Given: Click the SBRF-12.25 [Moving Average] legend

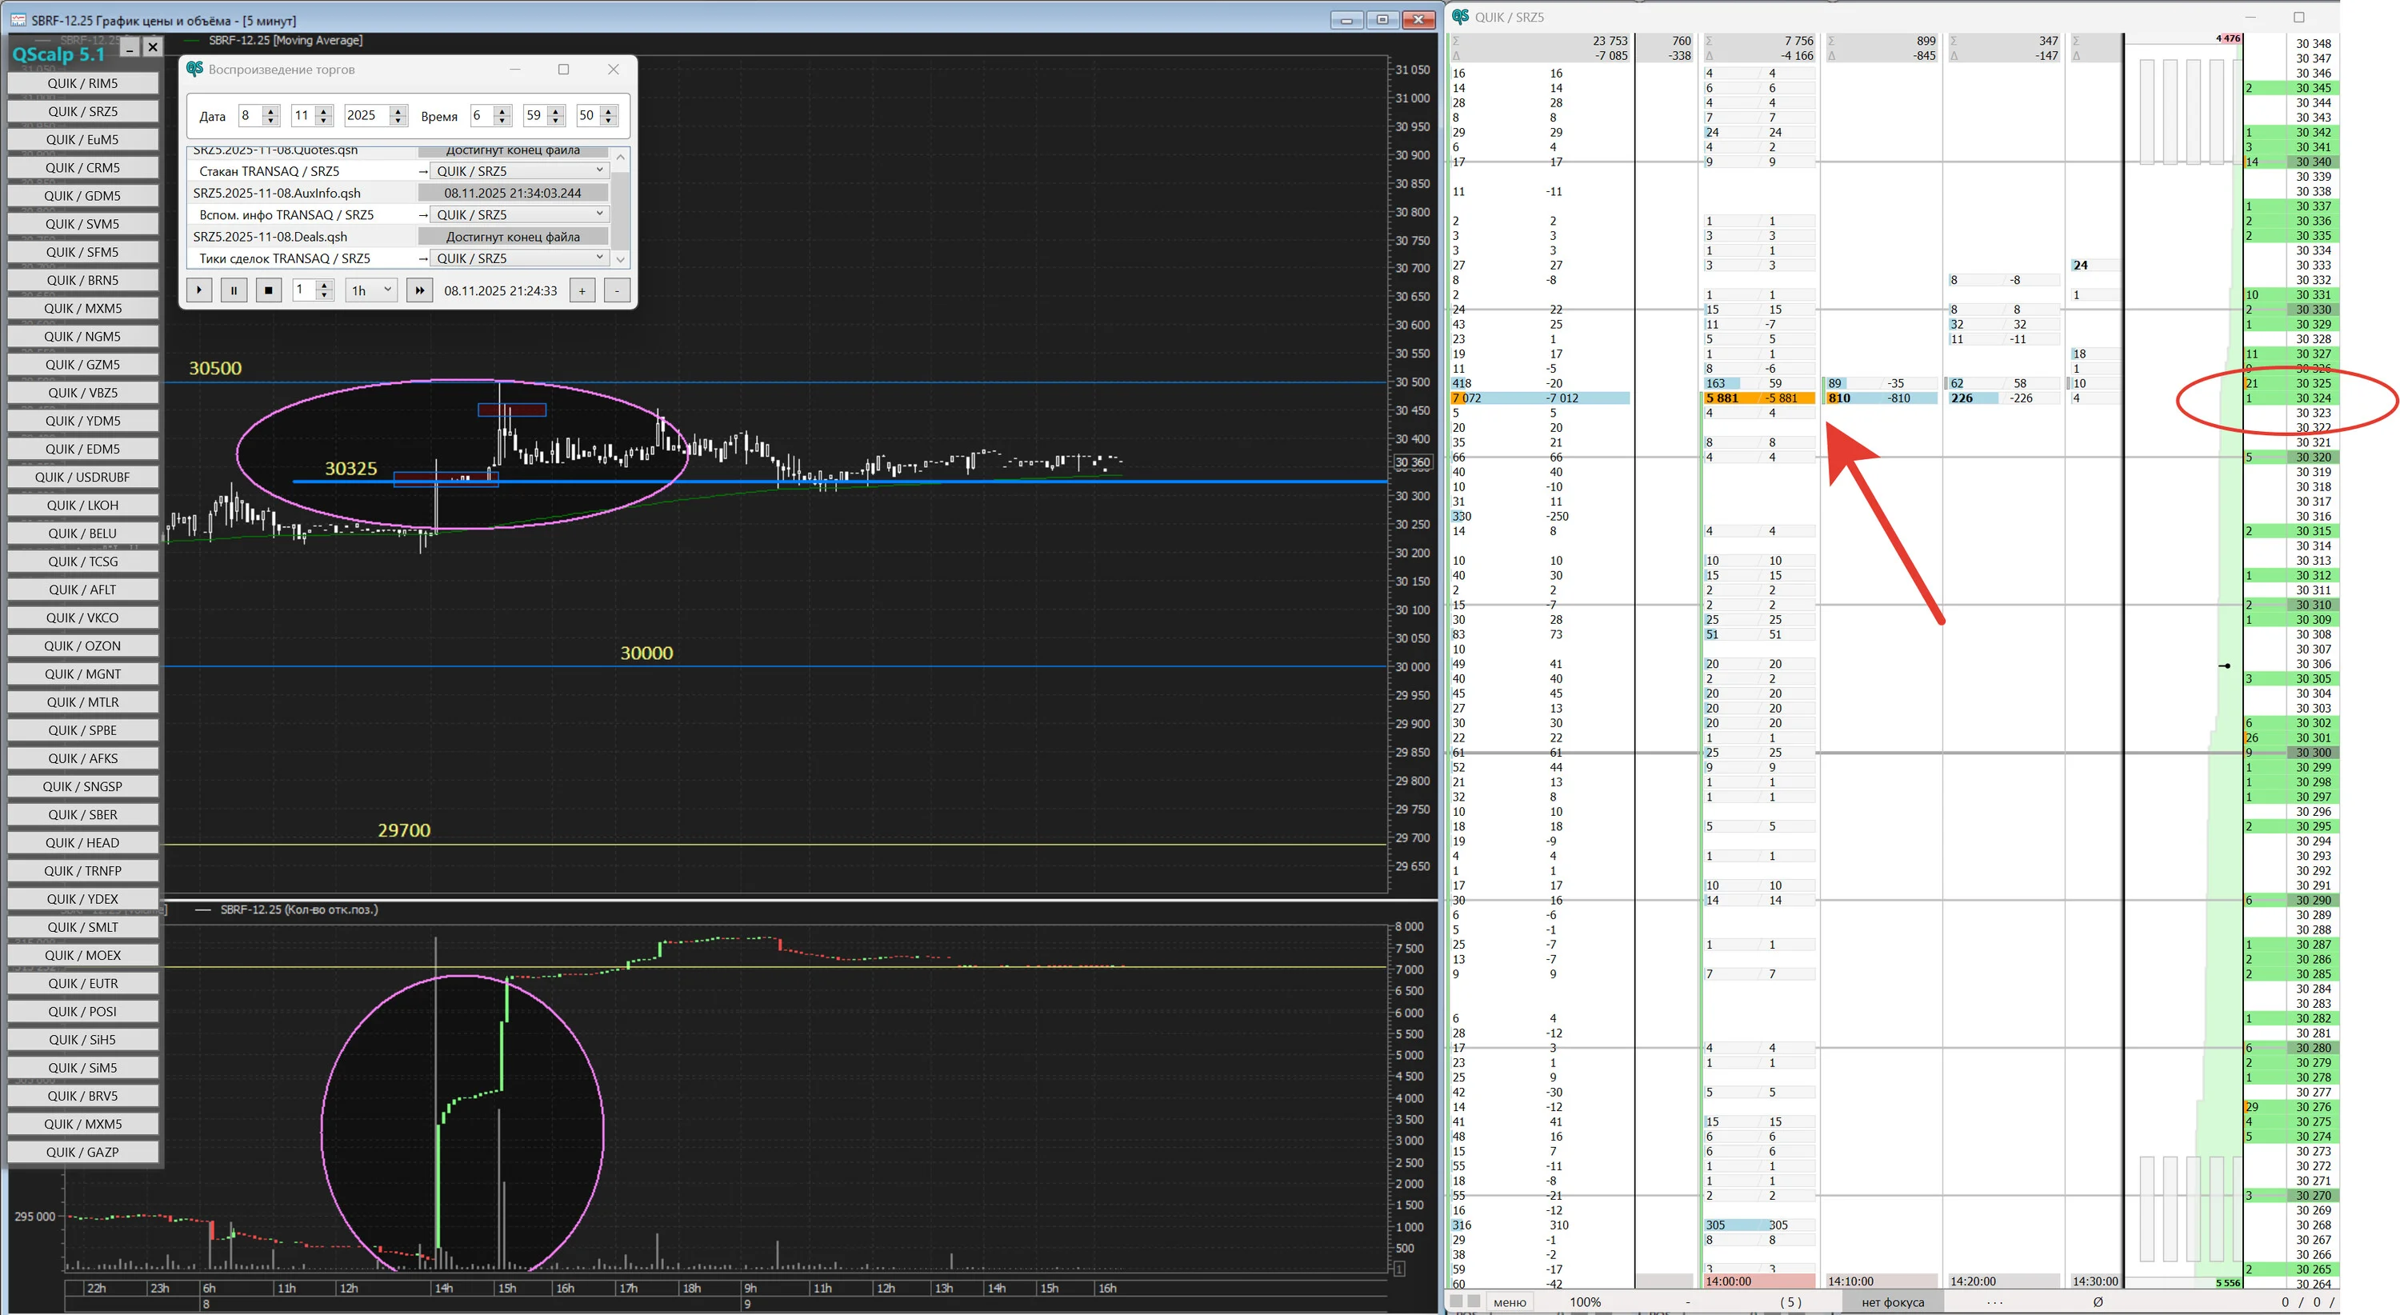Looking at the screenshot, I should 285,40.
